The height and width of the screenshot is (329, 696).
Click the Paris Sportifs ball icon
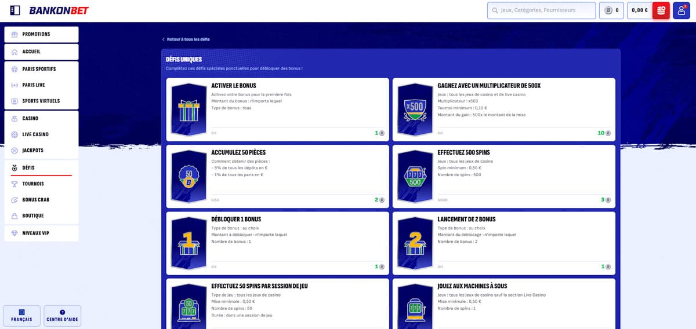(14, 69)
